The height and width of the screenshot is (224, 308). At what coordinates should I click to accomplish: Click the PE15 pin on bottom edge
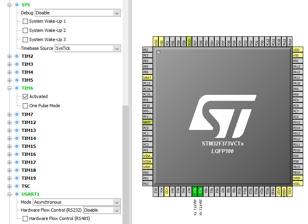[x=267, y=191]
